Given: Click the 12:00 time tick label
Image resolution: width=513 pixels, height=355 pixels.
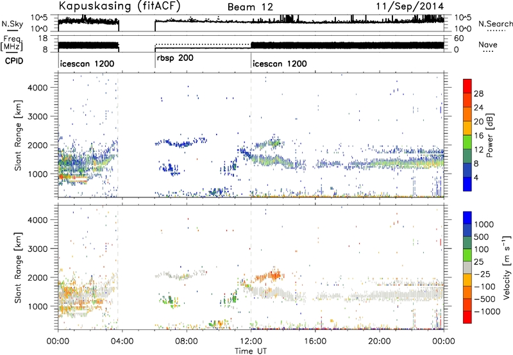Looking at the screenshot, I should pyautogui.click(x=251, y=341).
